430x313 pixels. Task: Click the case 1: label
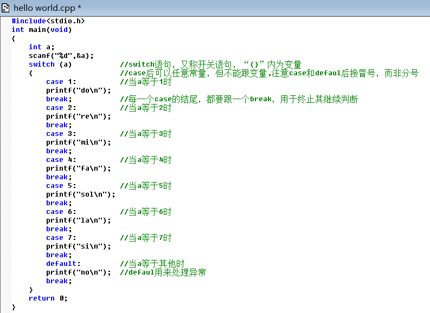(61, 82)
